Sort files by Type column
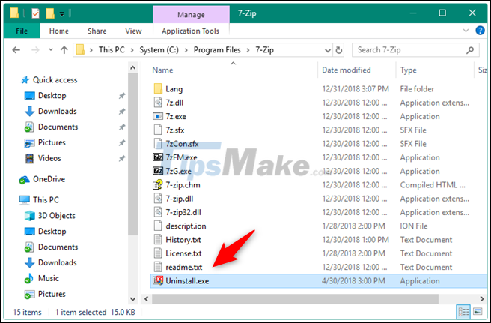 coord(409,70)
